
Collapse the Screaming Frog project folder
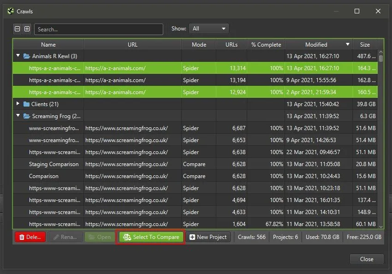point(18,116)
